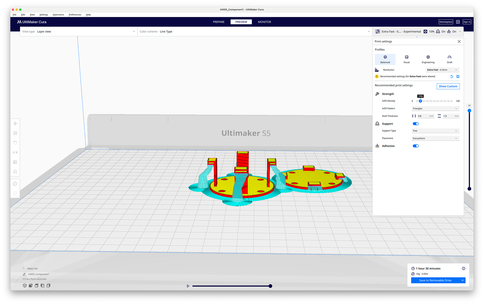Open the Placement Everywhere dropdown
Viewport: 484px width, 304px height.
435,138
